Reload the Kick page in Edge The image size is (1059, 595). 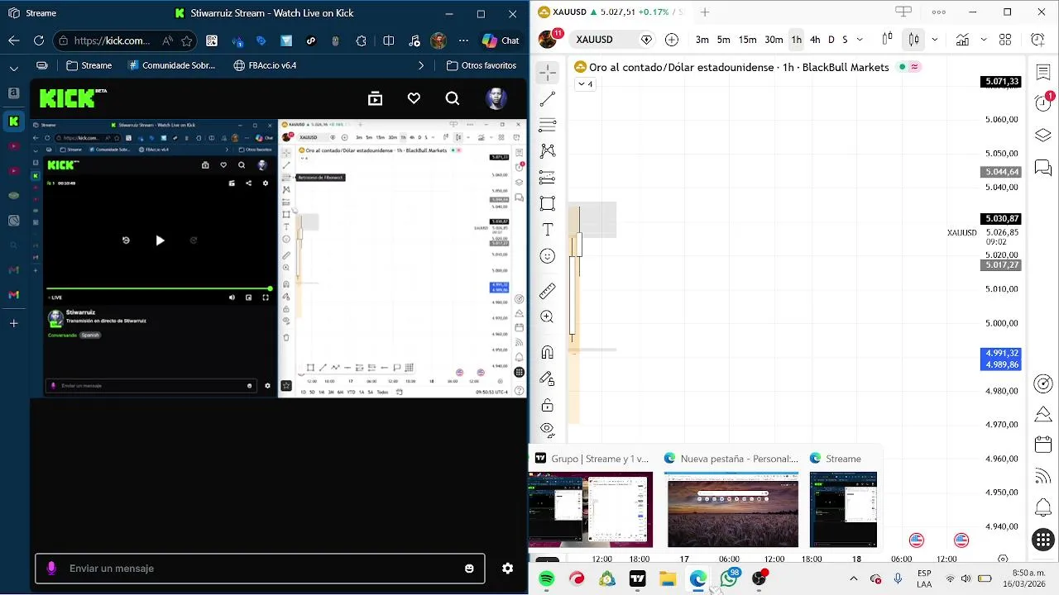click(39, 40)
